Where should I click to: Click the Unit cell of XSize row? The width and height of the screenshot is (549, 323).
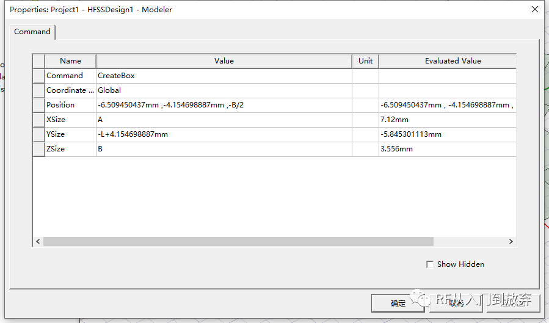366,120
